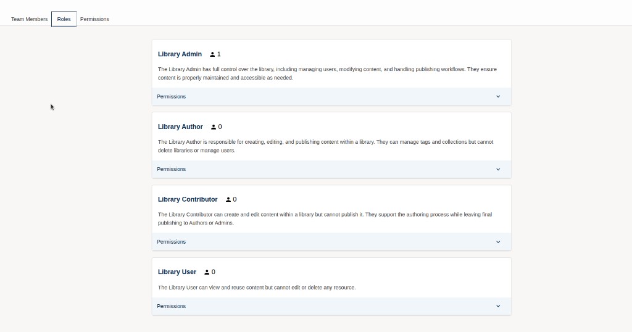Viewport: 632px width, 332px height.
Task: Click the Library User role title
Action: 177,272
